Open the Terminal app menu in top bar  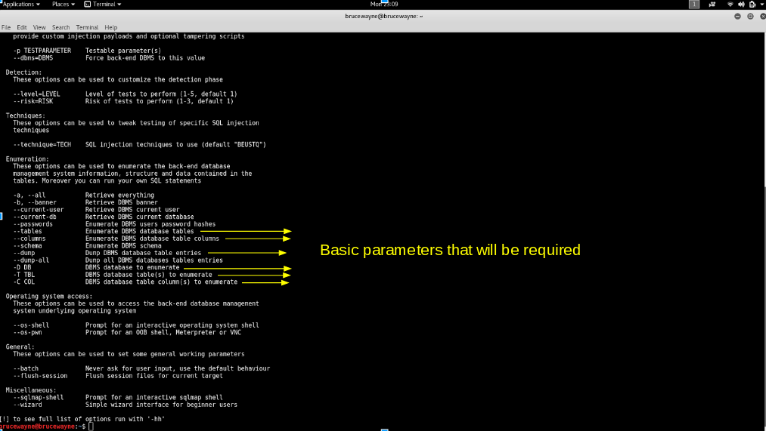tap(103, 4)
